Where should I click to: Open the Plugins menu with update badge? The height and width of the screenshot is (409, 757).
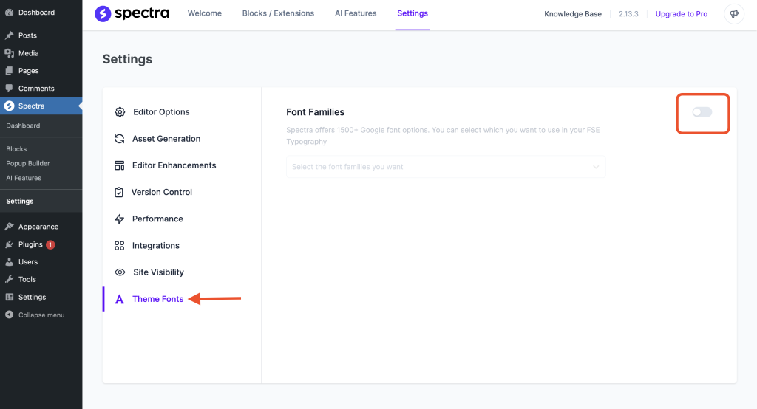pos(30,244)
